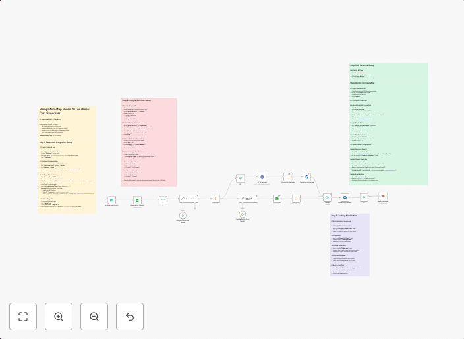This screenshot has height=339, width=464.
Task: Zoom out of the workflow canvas
Action: point(94,317)
